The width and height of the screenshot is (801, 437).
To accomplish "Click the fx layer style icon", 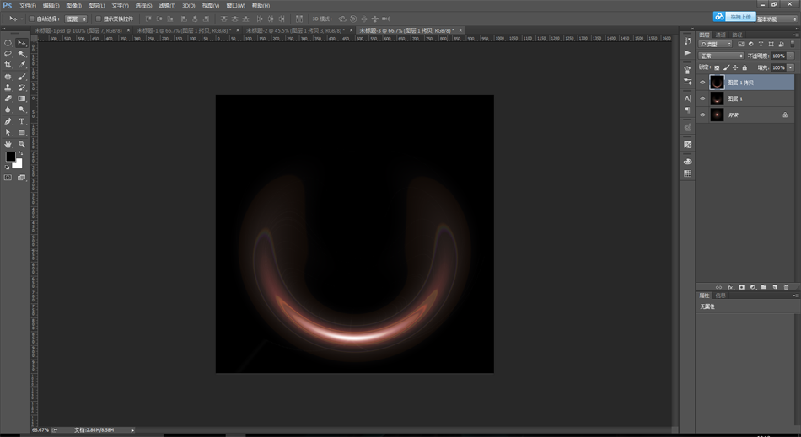I will click(730, 287).
